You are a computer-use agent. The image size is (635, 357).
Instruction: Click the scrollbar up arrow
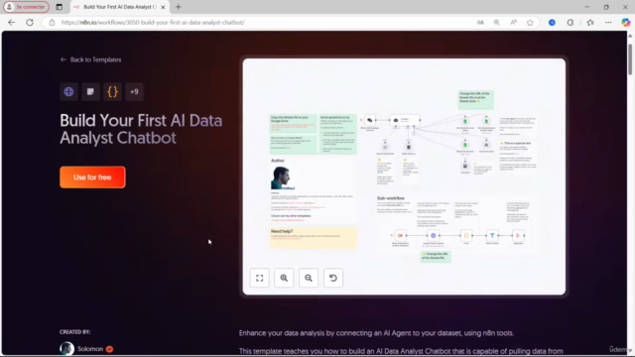pyautogui.click(x=630, y=36)
